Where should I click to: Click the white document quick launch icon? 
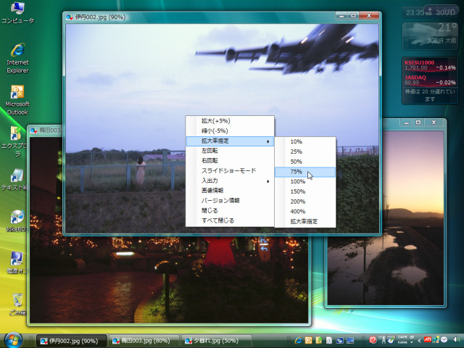[x=329, y=340]
